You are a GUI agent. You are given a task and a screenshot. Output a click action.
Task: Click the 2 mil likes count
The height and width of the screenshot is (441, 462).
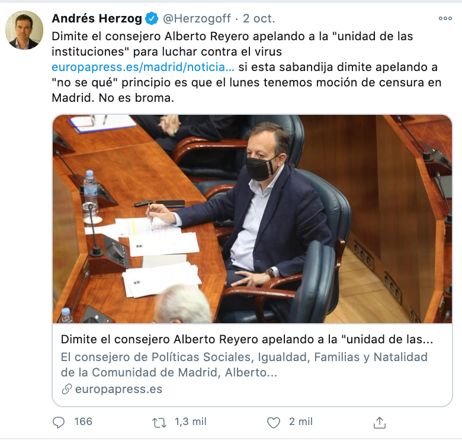coord(300,421)
